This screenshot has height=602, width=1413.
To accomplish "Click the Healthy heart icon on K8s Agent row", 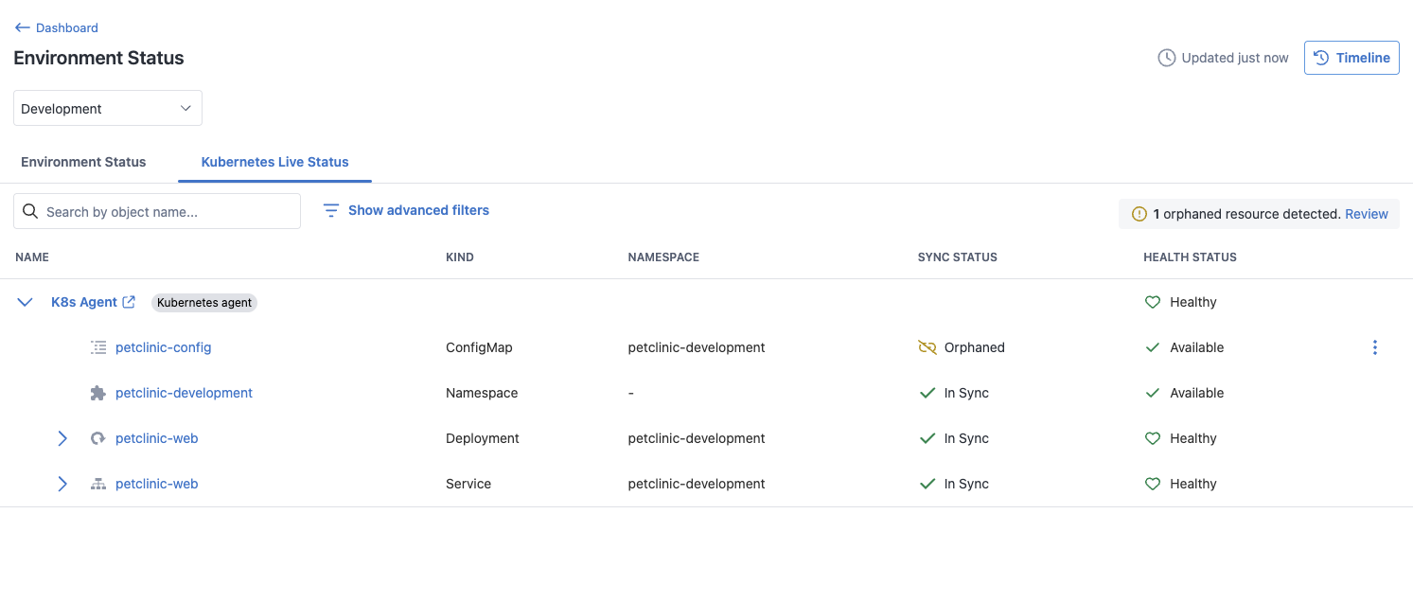I will click(x=1153, y=302).
